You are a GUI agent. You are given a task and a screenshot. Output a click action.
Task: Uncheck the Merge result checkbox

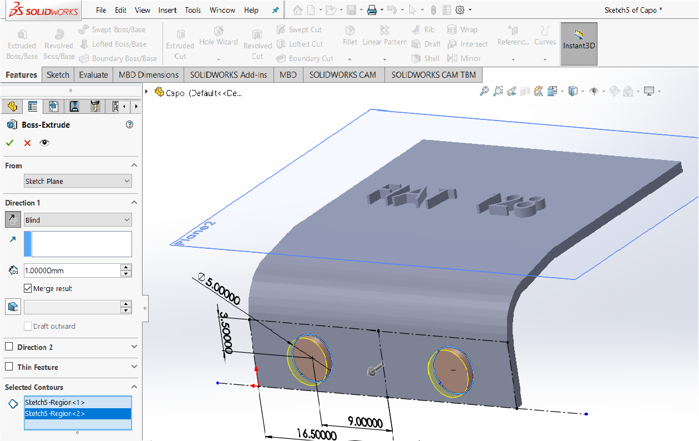[28, 289]
